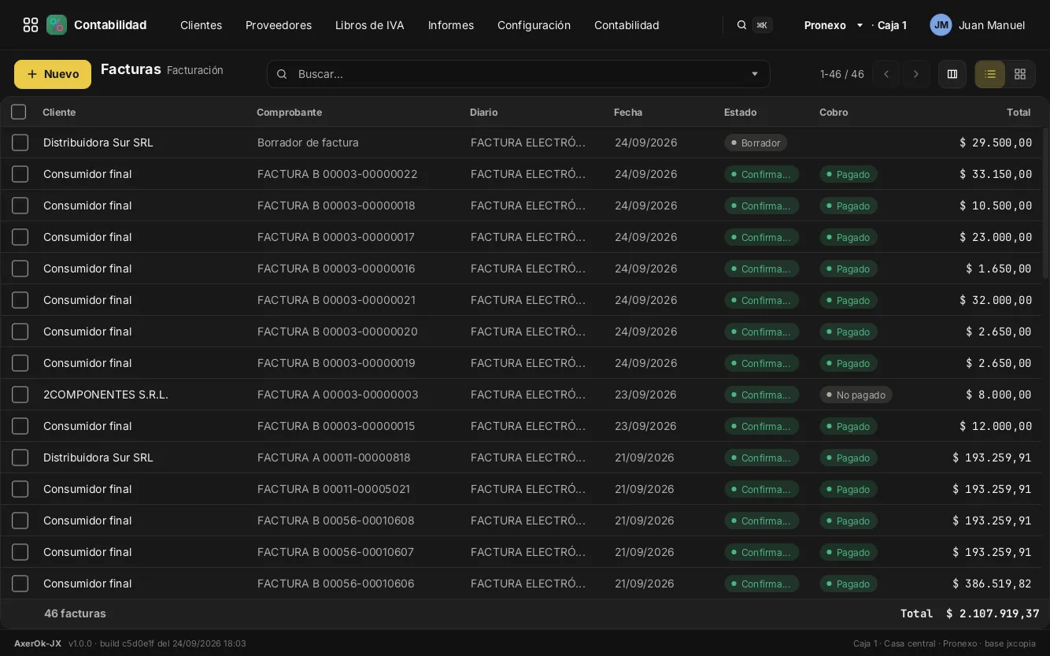Expand the search options dropdown arrow
This screenshot has width=1050, height=656.
[755, 74]
